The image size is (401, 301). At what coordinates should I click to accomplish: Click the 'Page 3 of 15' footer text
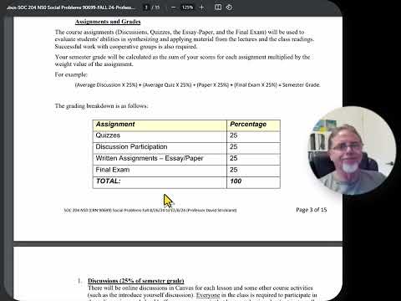(x=312, y=210)
